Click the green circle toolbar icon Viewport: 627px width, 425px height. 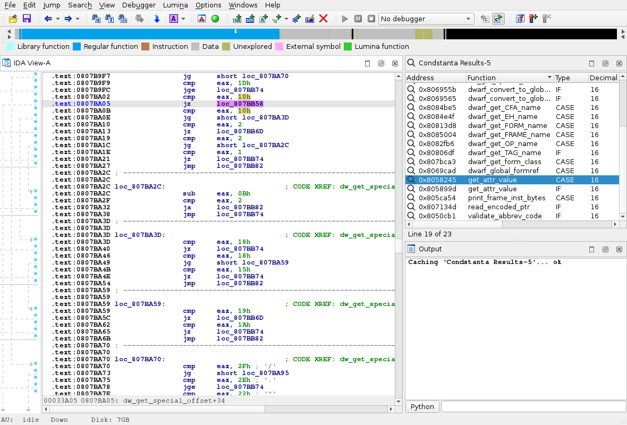[x=215, y=19]
